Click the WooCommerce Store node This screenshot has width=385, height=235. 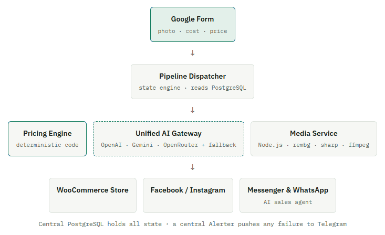click(92, 196)
